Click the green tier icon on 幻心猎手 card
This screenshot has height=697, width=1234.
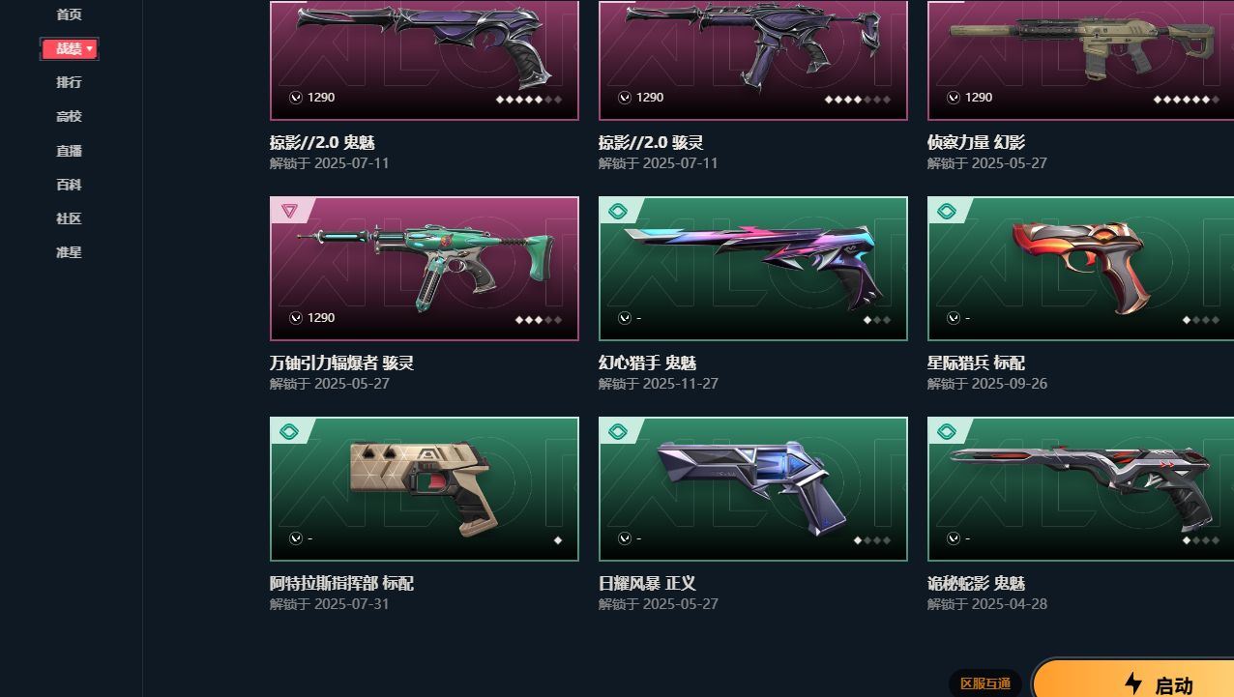618,211
